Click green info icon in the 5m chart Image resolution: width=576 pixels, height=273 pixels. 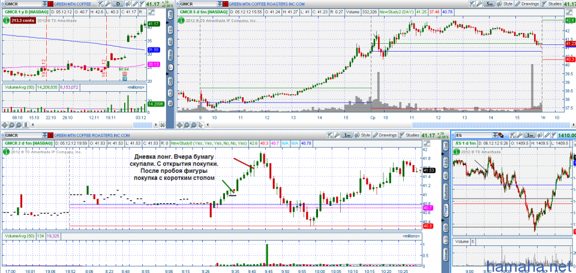(182, 20)
